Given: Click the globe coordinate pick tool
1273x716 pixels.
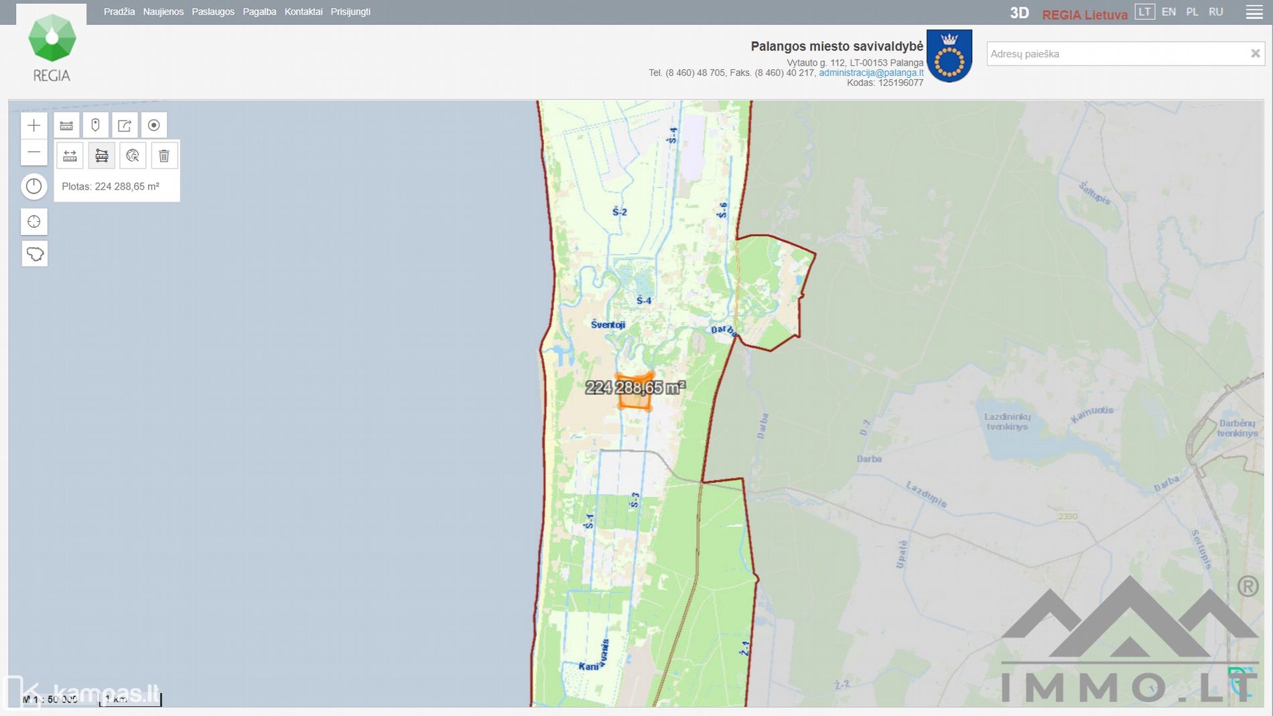Looking at the screenshot, I should (133, 156).
